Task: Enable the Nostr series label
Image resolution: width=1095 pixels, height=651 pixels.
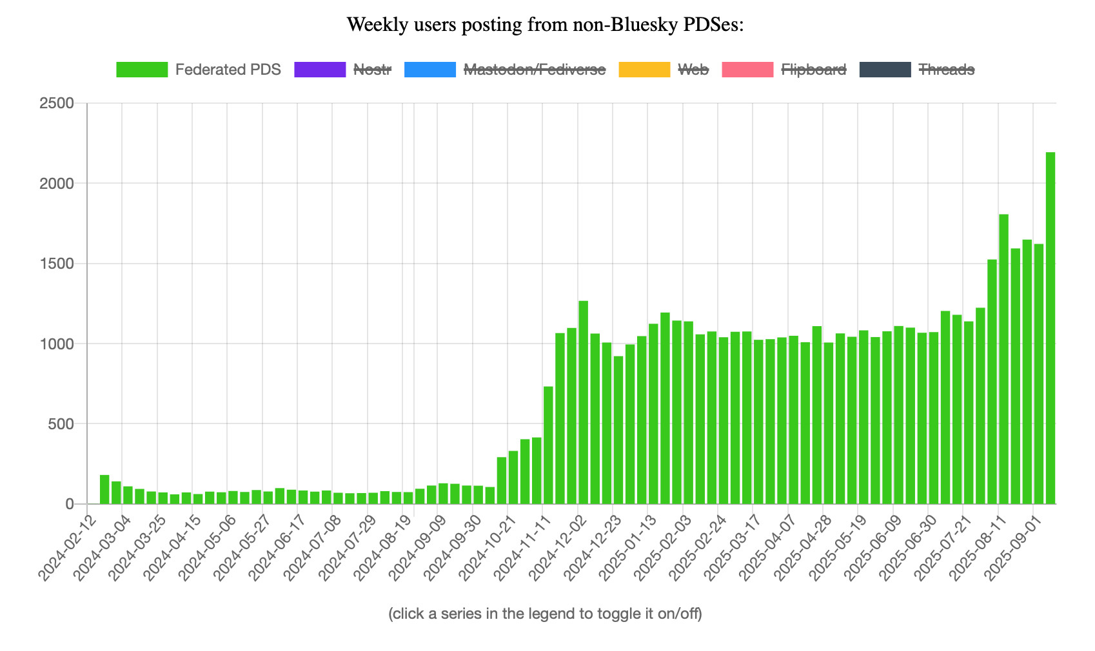Action: [x=372, y=70]
